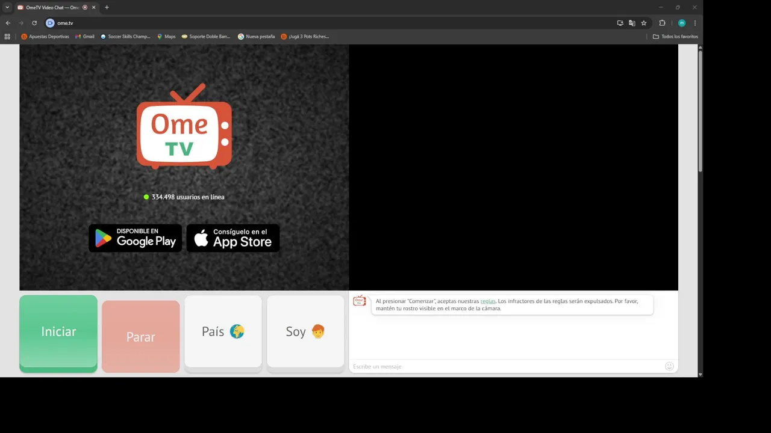This screenshot has width=771, height=433.
Task: Open the Apuestas Deportivas bookmark
Action: pos(45,37)
